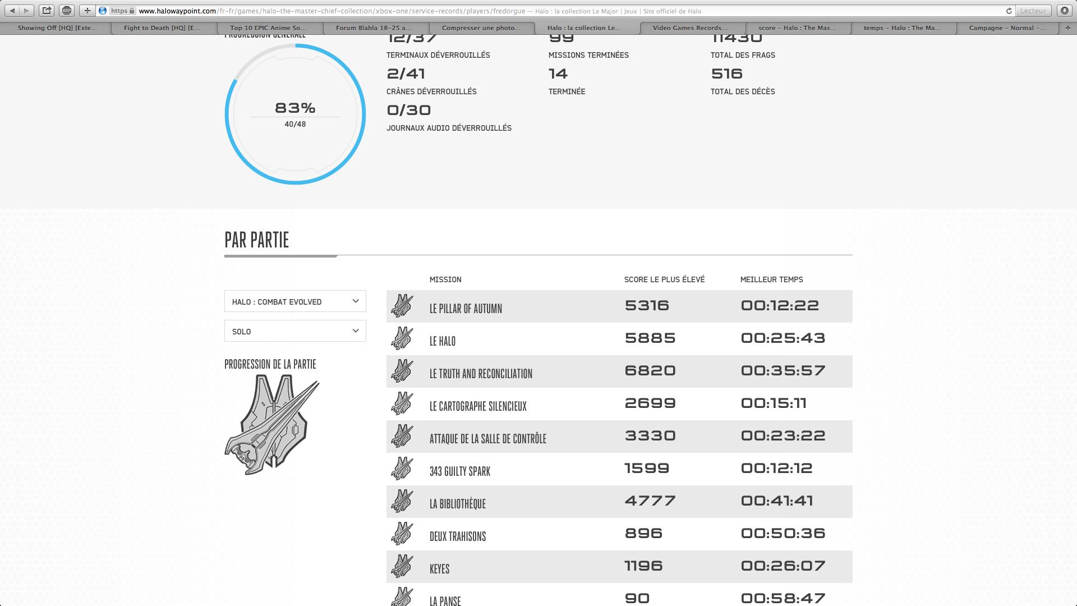The width and height of the screenshot is (1077, 606).
Task: Click the new tab plus icon
Action: coord(1067,27)
